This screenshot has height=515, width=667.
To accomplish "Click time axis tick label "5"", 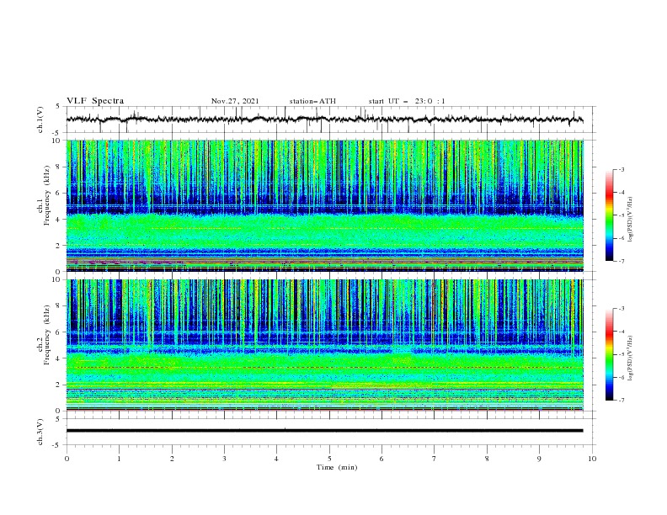I will click(329, 459).
